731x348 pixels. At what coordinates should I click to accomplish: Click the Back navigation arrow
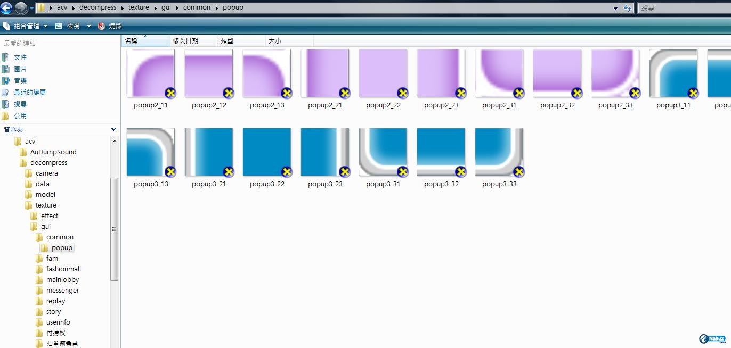point(6,8)
